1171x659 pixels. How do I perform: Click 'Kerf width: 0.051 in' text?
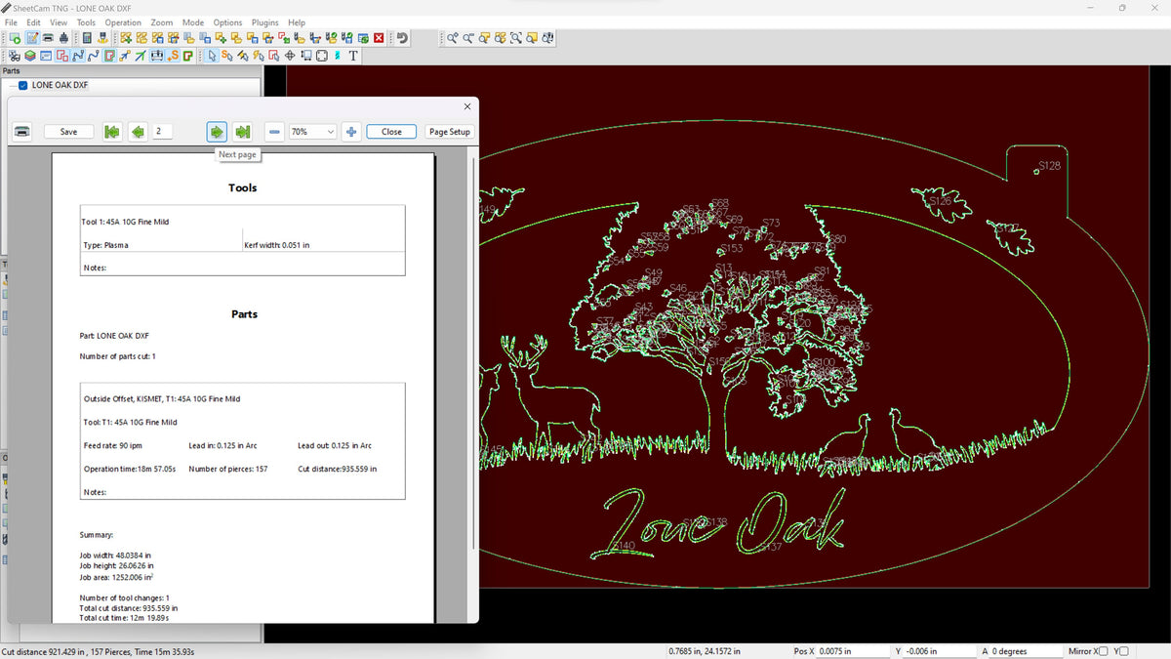point(276,245)
